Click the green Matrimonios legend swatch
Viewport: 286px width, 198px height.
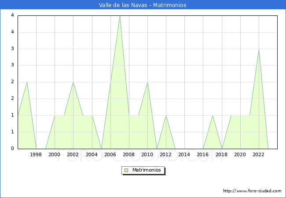pyautogui.click(x=126, y=170)
